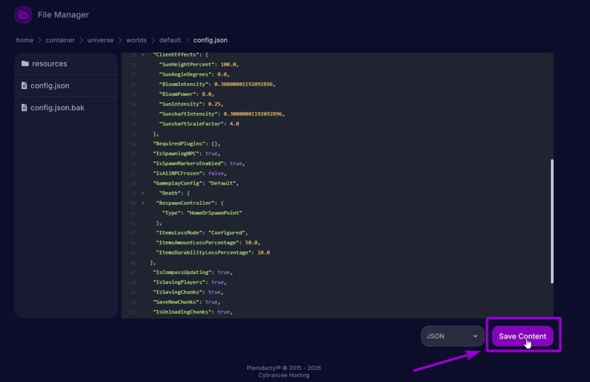Collapse the Death block fold arrow
The height and width of the screenshot is (382, 590).
[x=143, y=193]
